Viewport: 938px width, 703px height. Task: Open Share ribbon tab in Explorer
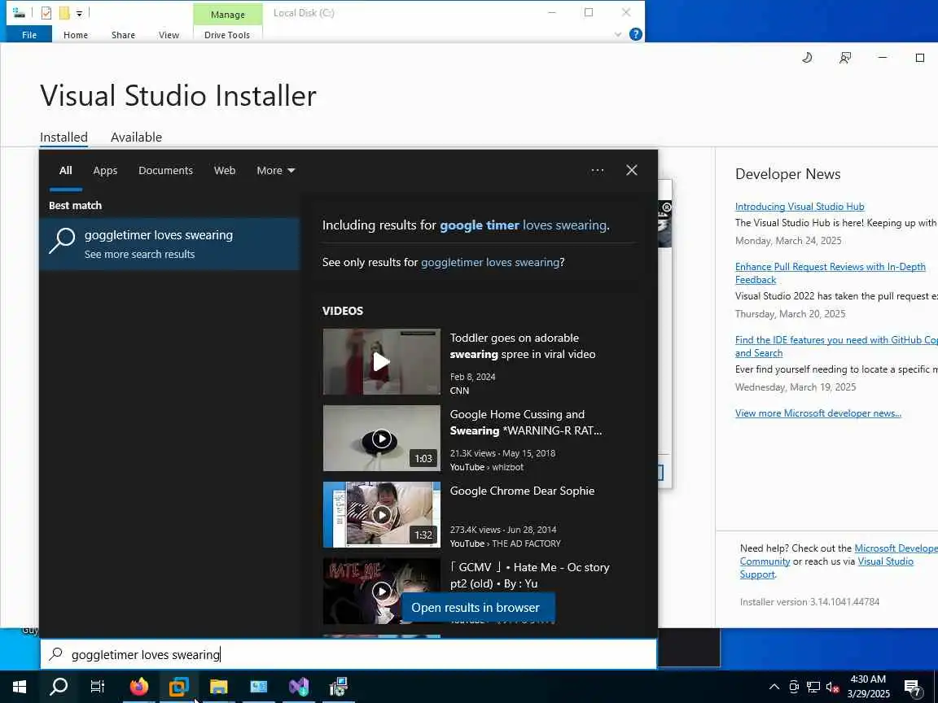coord(123,35)
